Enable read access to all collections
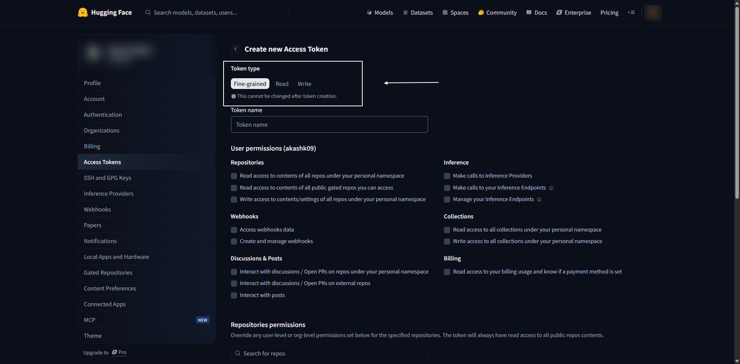The image size is (740, 364). 447,230
